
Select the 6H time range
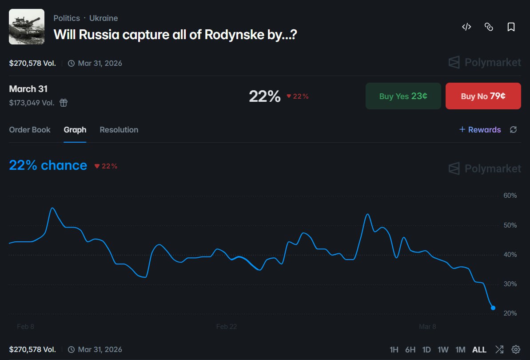pos(410,349)
